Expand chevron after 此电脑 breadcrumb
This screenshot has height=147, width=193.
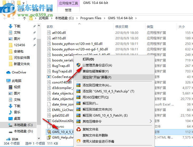coord(52,18)
